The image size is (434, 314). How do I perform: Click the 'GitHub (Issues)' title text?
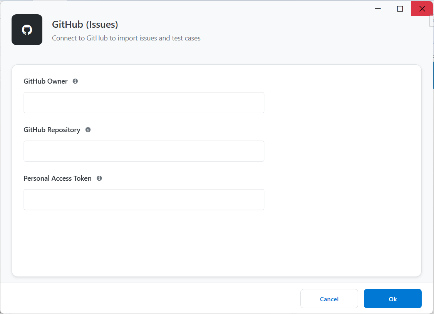coord(85,25)
